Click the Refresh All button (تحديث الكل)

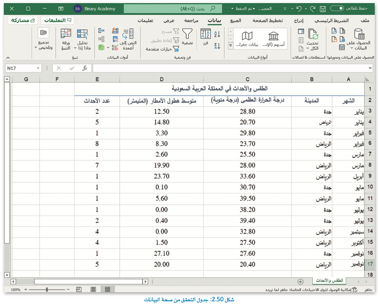pyautogui.click(x=312, y=40)
